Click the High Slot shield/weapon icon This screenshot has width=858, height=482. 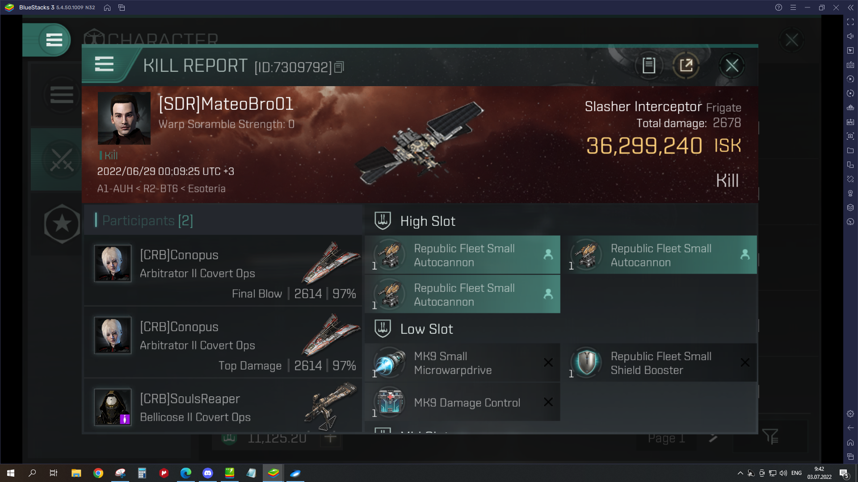(383, 221)
